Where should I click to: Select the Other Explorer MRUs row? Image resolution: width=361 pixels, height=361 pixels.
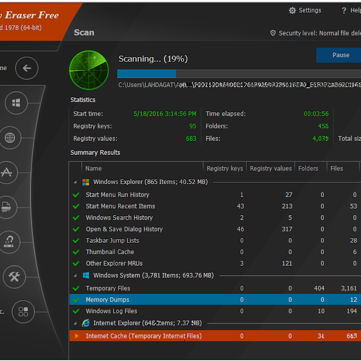tap(215, 263)
